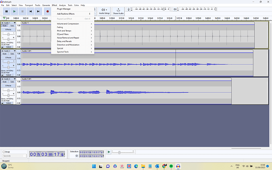272x170 pixels.
Task: Open Spotify from taskbar
Action: (x=171, y=166)
